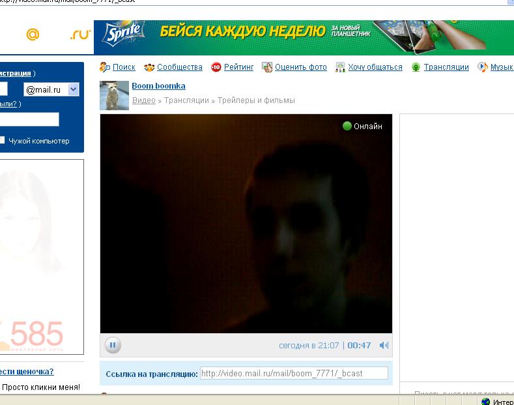Click the Поиск magnifier icon
Viewport: 514px width, 405px height.
click(x=105, y=67)
